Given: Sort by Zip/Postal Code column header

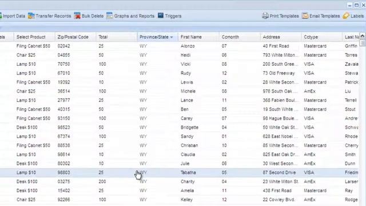Looking at the screenshot, I should [73, 37].
